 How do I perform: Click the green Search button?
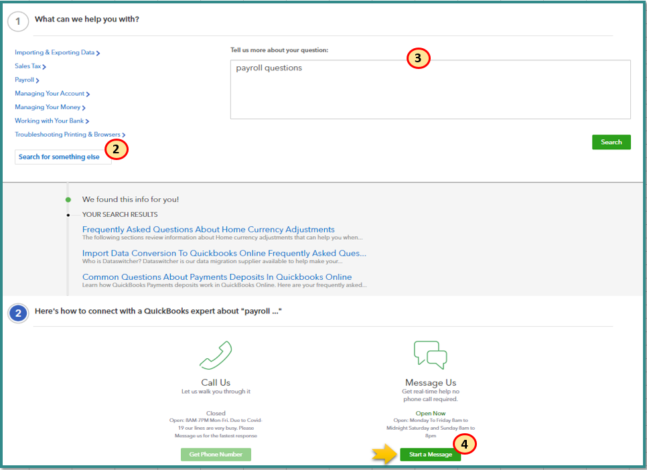[611, 142]
